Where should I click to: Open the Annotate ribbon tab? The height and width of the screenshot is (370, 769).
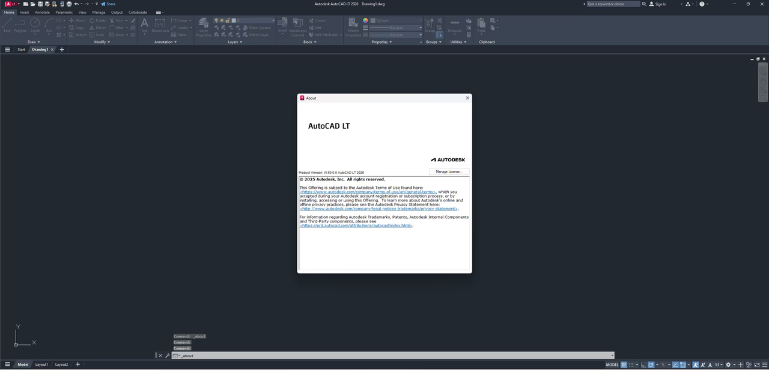coord(42,12)
